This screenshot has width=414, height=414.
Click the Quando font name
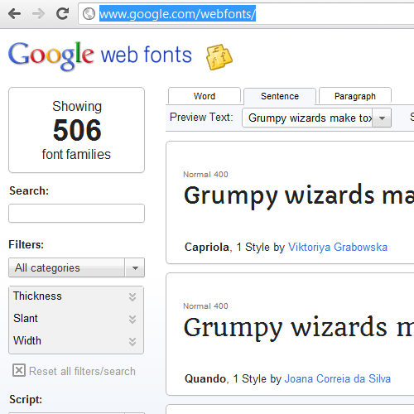[205, 379]
